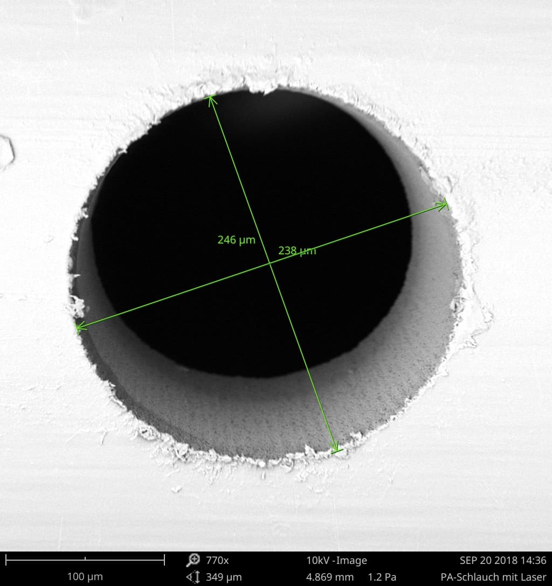Click the 100 µm scale bar label
Image resolution: width=552 pixels, height=586 pixels.
point(85,577)
